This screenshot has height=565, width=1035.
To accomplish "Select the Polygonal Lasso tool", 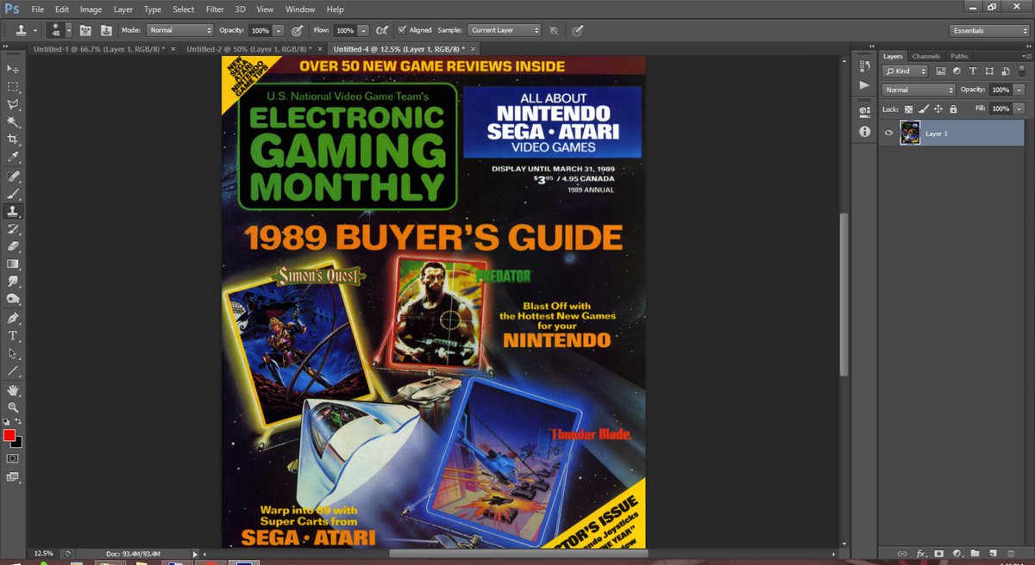I will pos(13,103).
